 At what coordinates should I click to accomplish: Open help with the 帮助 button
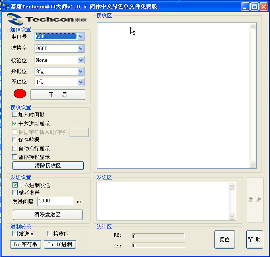[x=254, y=239]
